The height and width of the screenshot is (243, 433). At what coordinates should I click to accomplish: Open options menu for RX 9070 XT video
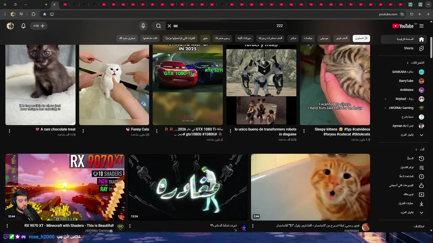tap(7, 226)
